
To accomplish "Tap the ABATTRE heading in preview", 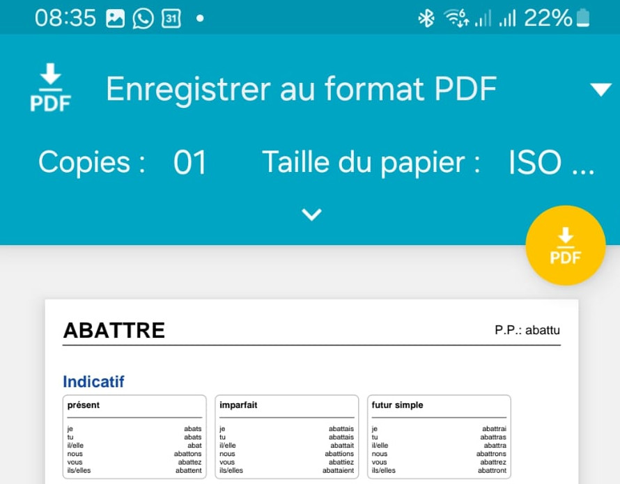I will point(114,331).
